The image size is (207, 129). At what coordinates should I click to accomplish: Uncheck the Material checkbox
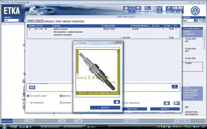tap(61, 96)
